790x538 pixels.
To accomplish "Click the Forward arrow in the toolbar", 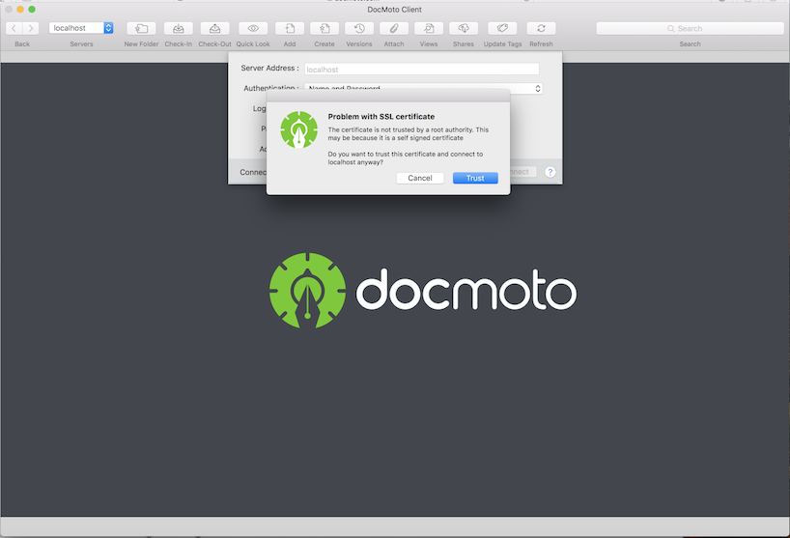I will (x=31, y=28).
